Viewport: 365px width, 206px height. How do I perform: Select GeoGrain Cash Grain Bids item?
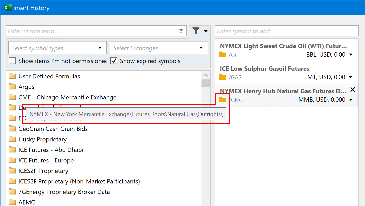(53, 129)
